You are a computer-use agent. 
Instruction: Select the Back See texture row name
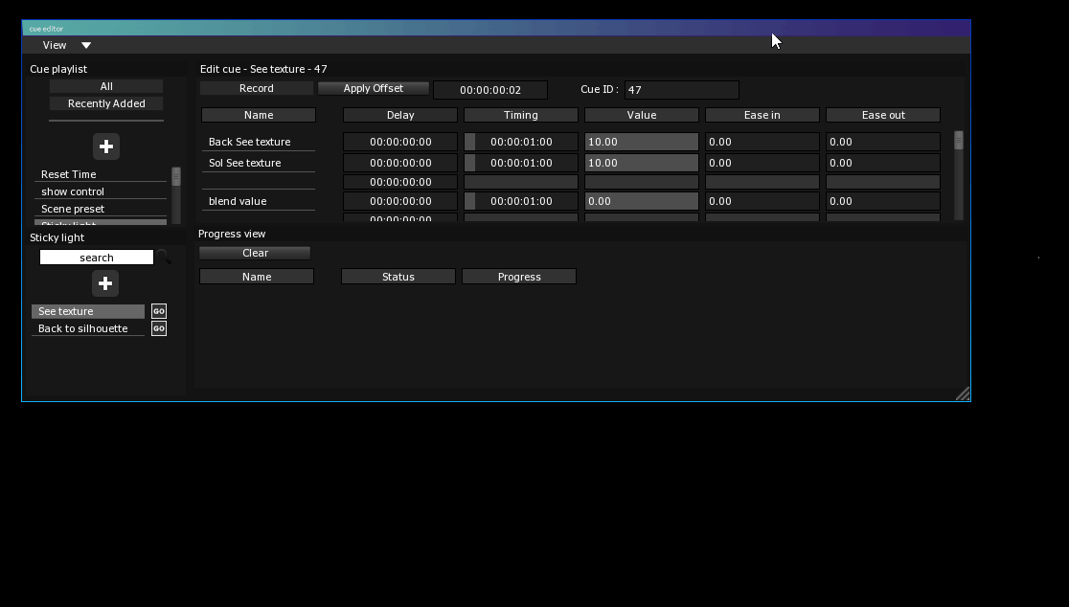click(x=259, y=142)
